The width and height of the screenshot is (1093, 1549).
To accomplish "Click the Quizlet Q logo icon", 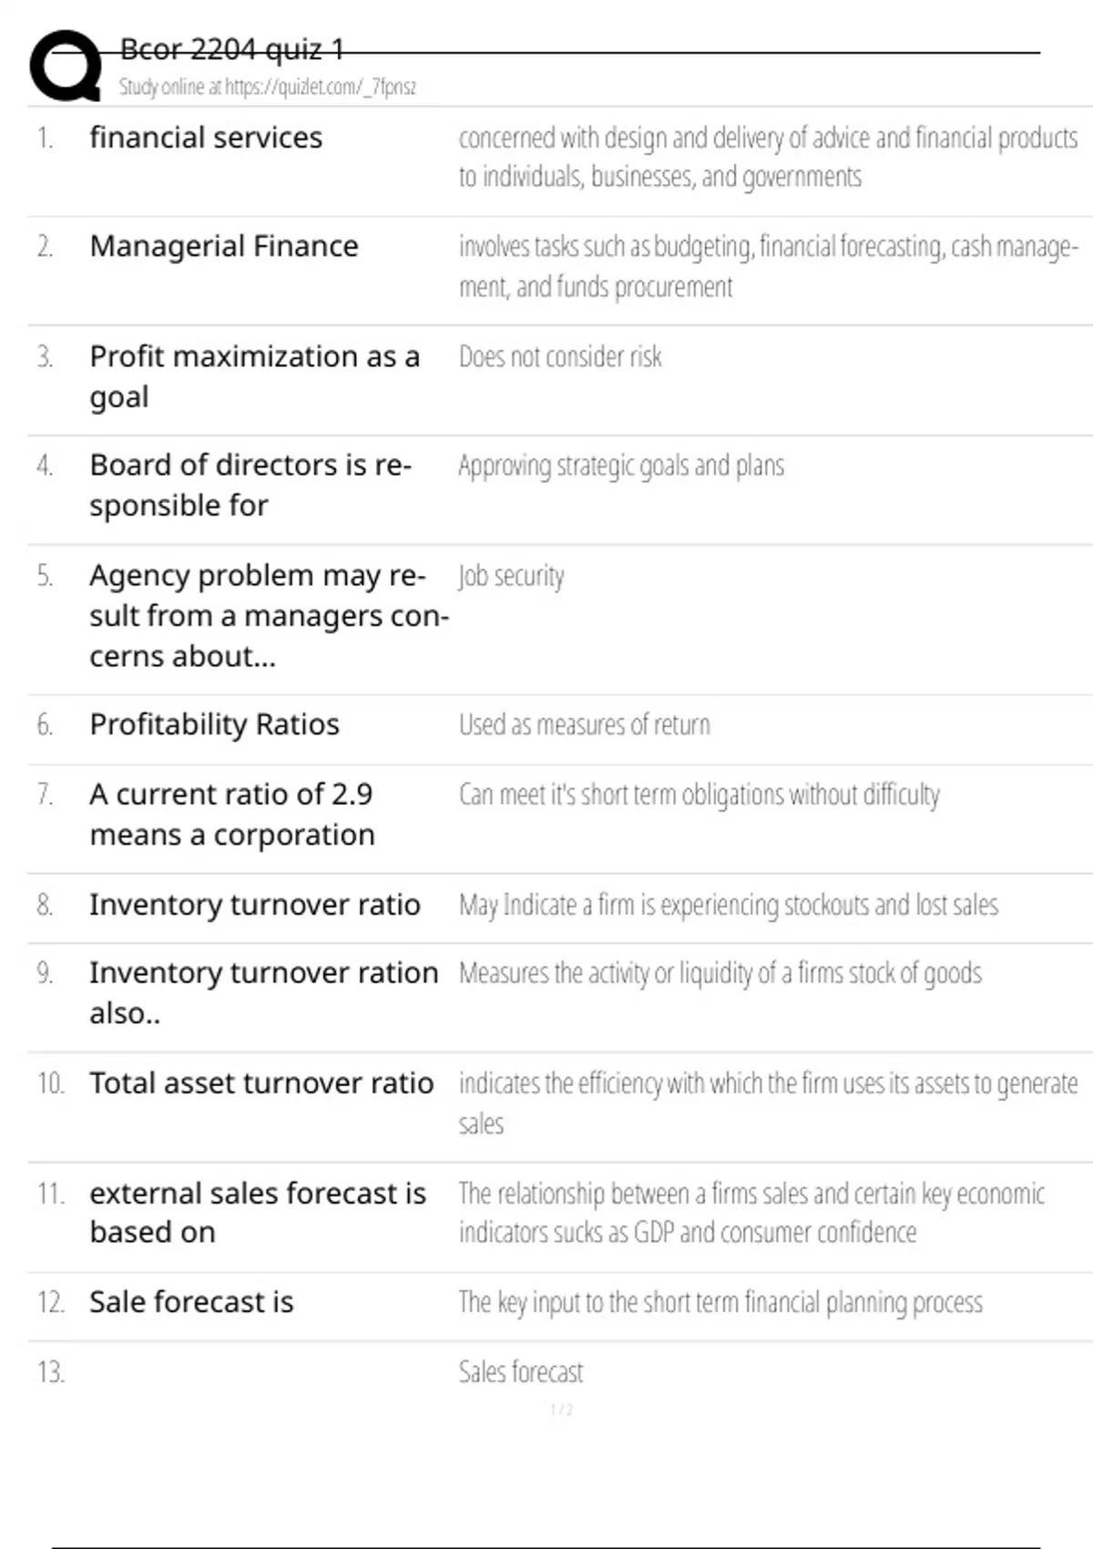I will (x=65, y=66).
